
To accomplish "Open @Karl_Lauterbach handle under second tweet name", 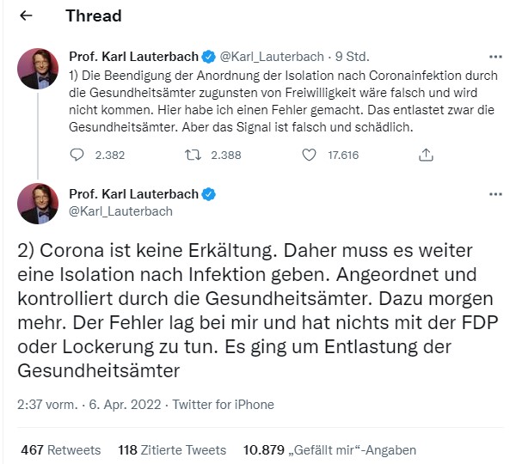I will pos(120,211).
